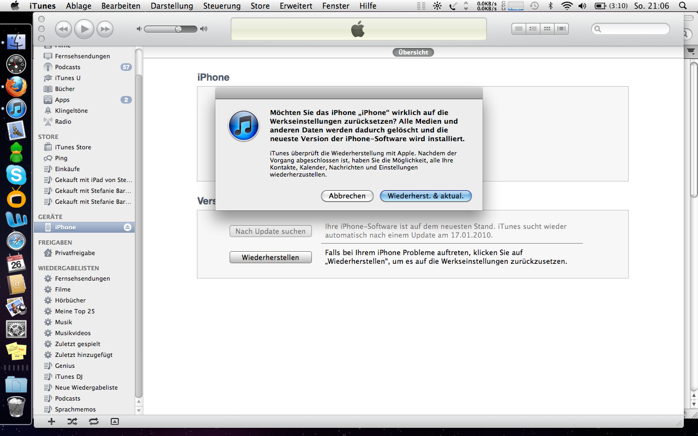Click the Abbrechen button in the dialog

point(347,196)
